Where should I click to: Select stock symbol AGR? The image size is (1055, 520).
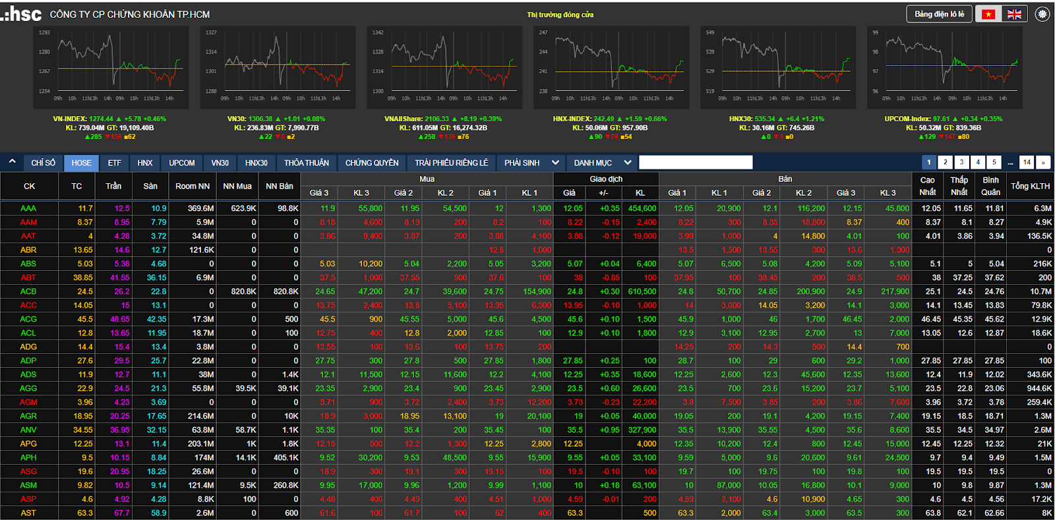click(x=28, y=416)
